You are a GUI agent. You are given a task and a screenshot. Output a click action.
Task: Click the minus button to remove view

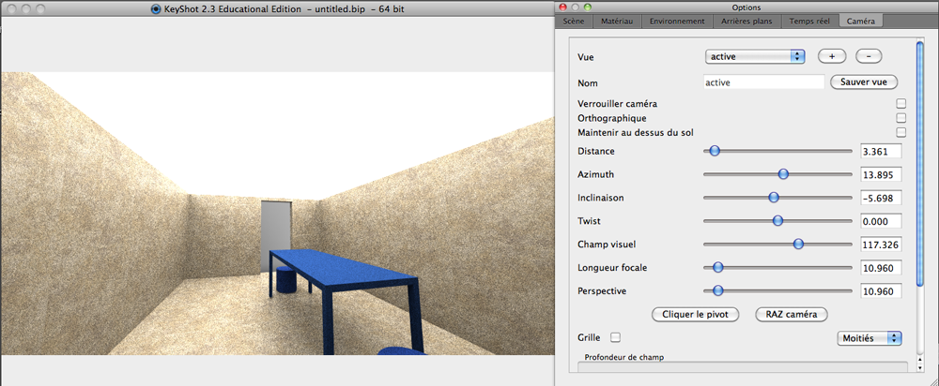pyautogui.click(x=869, y=56)
